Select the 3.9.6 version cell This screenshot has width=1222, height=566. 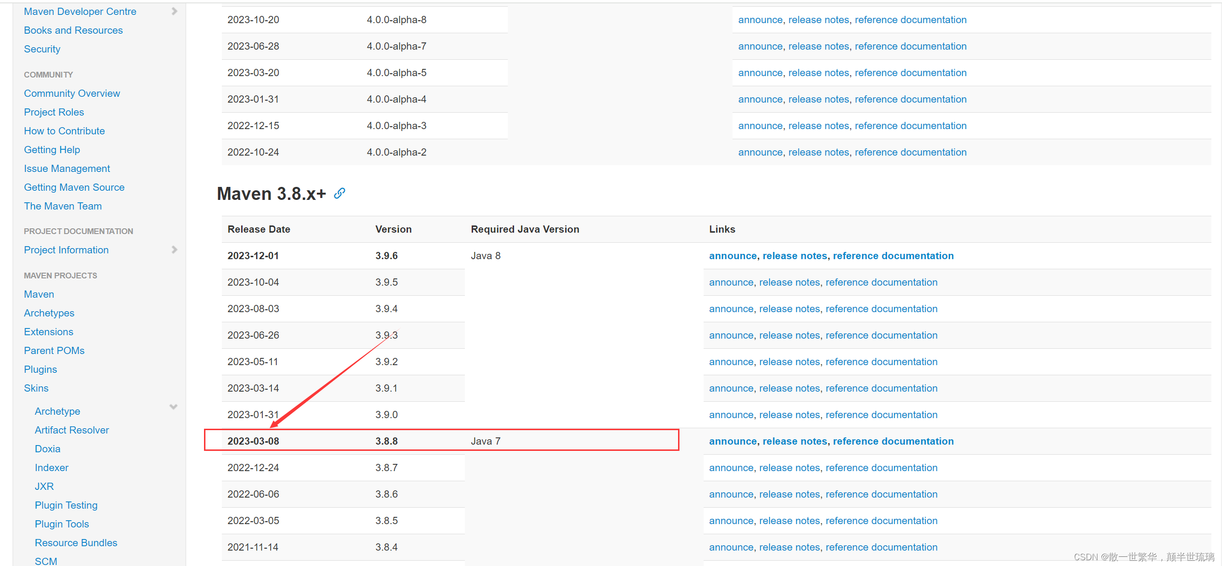tap(387, 256)
